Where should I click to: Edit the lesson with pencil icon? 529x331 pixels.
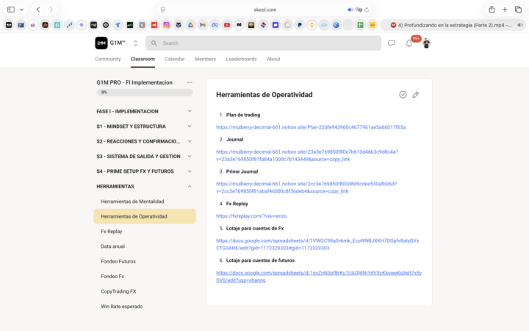416,95
